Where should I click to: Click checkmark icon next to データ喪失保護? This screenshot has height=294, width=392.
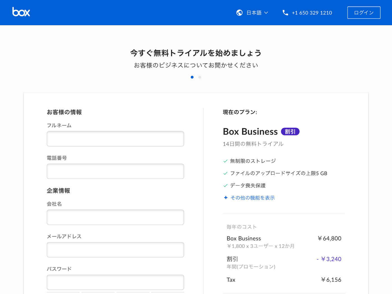click(225, 185)
